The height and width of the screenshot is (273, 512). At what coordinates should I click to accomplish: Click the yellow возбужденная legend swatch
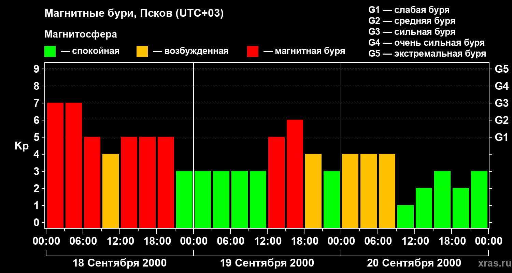(x=142, y=52)
